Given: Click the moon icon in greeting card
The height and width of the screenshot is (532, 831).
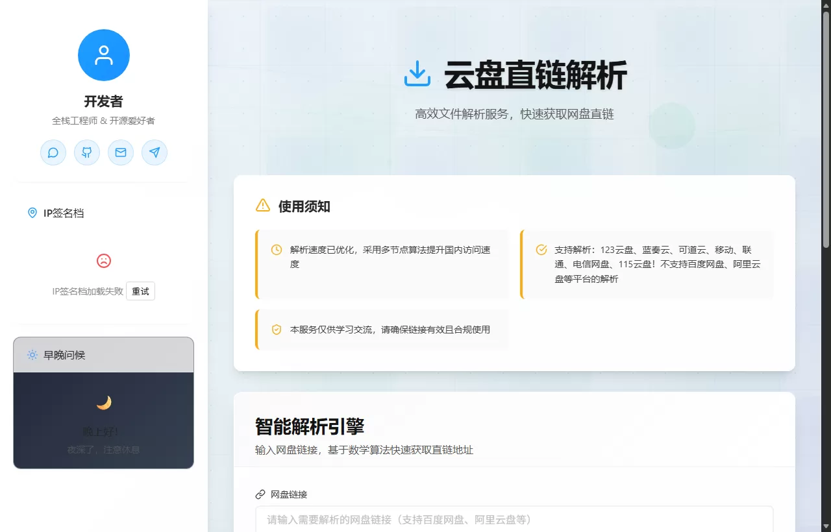Looking at the screenshot, I should click(x=104, y=403).
